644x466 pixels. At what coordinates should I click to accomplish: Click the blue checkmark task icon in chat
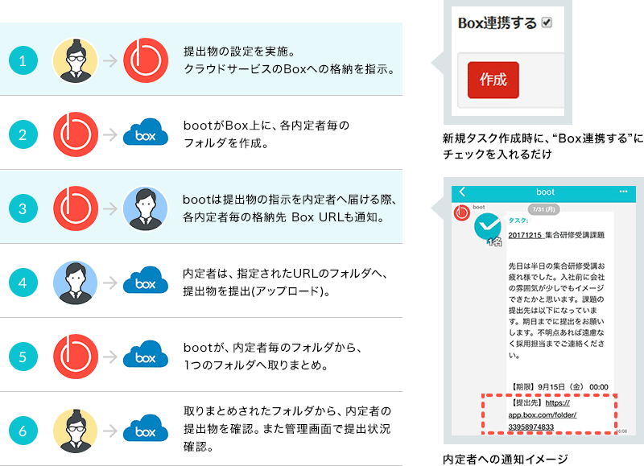488,229
